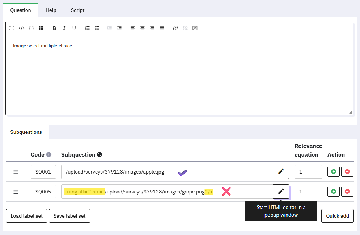
Task: Grab the drag handle for SQ005 row
Action: coord(16,192)
